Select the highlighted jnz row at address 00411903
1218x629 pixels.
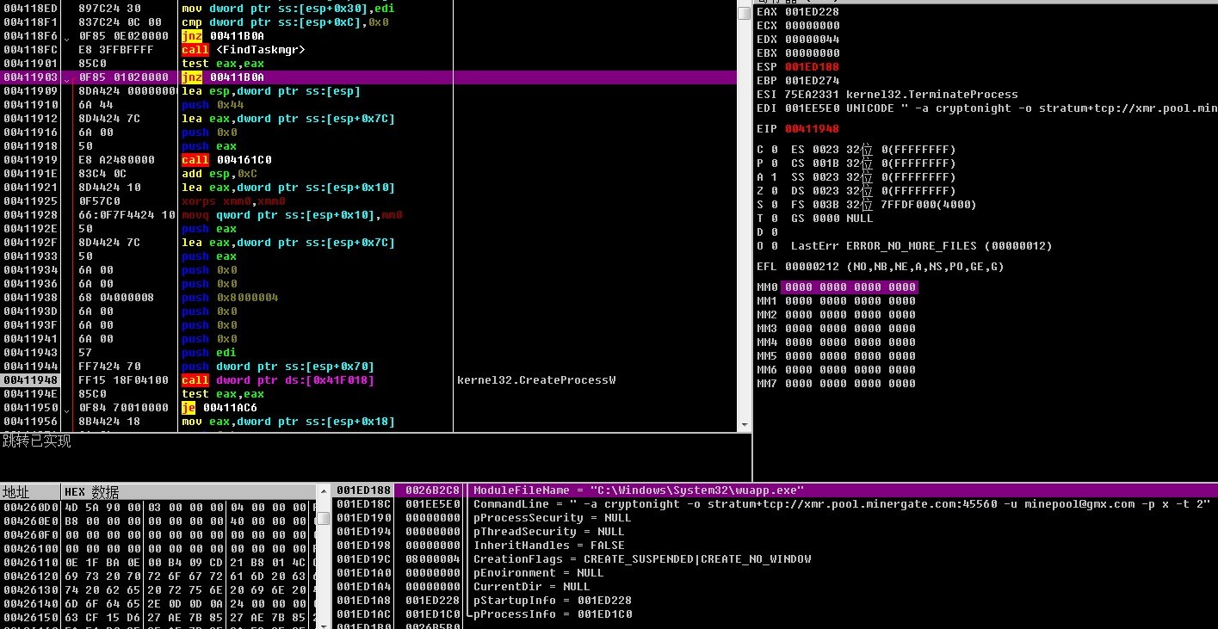point(368,77)
